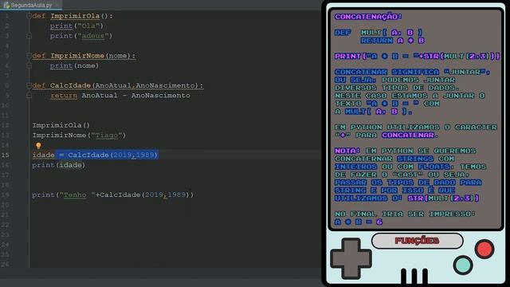Click line number 1 in gutter
510x287 pixels.
click(x=7, y=16)
